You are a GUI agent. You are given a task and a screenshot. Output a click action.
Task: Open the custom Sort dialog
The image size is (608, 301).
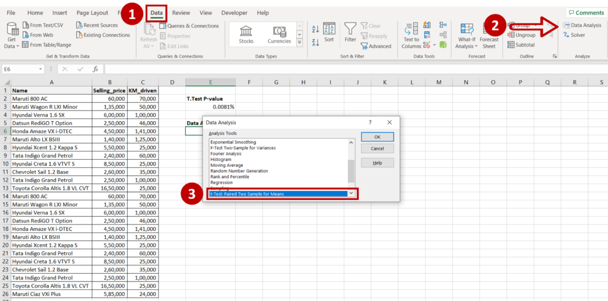coord(329,33)
